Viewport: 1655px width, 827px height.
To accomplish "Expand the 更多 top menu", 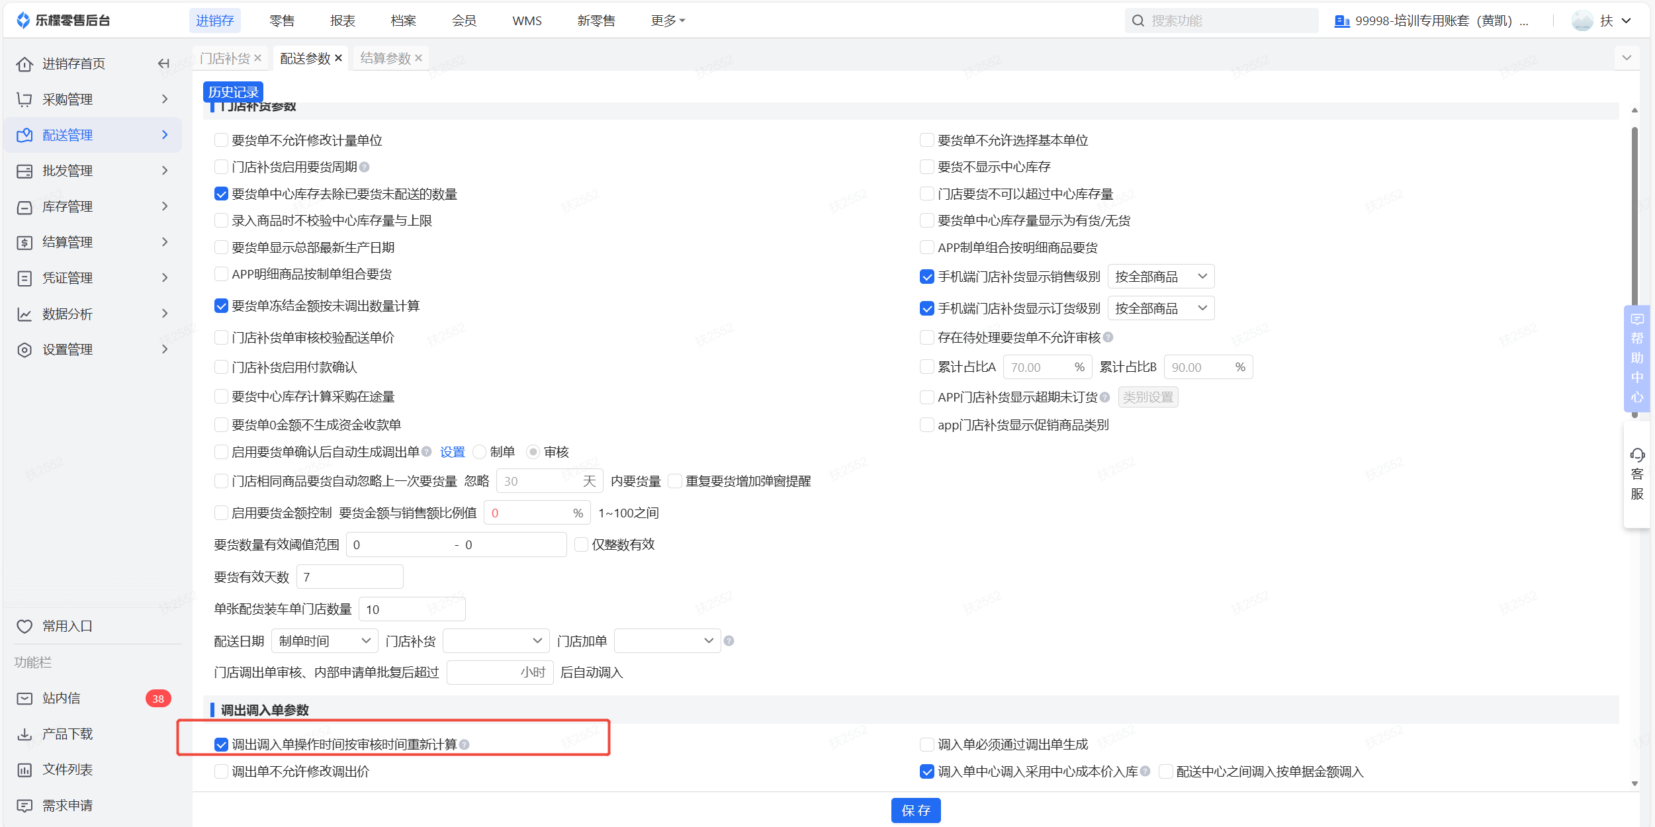I will [667, 21].
